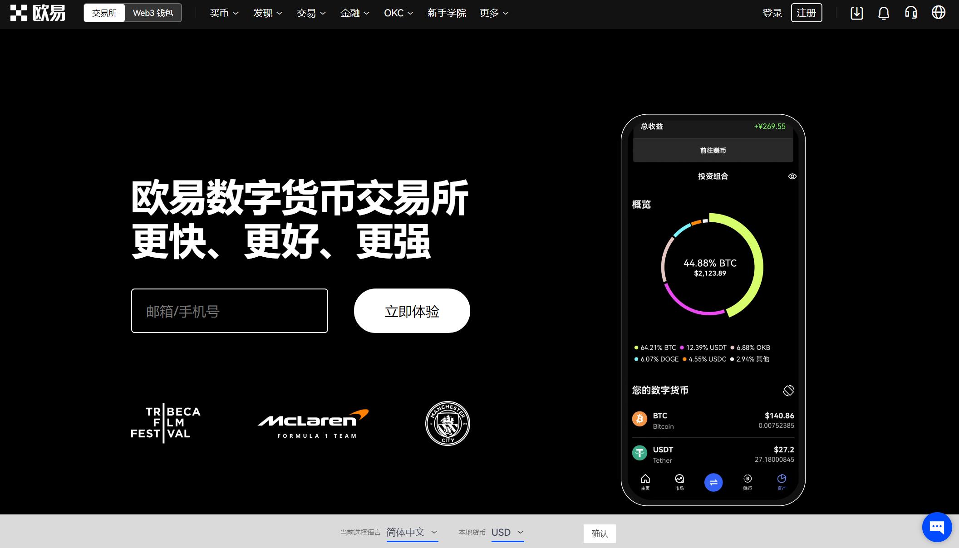
Task: Toggle portfolio visibility eye icon
Action: pyautogui.click(x=792, y=176)
